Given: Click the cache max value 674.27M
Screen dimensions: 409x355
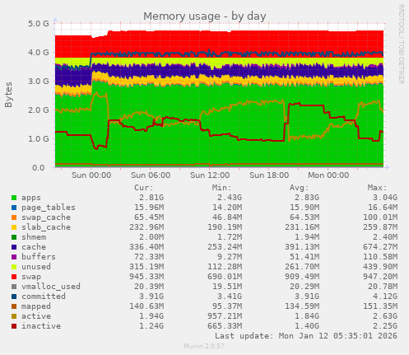Looking at the screenshot, I should pos(380,247).
